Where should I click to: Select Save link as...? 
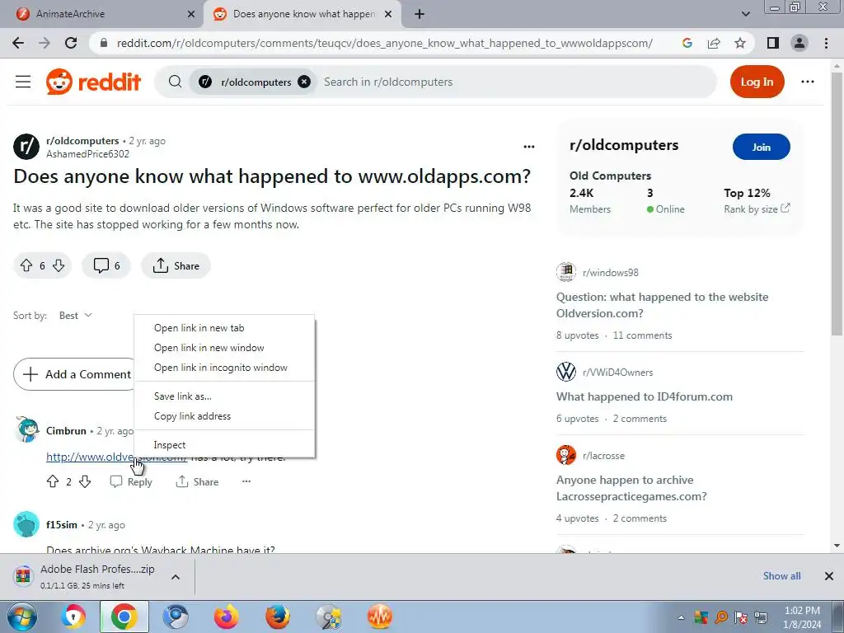coord(224,396)
